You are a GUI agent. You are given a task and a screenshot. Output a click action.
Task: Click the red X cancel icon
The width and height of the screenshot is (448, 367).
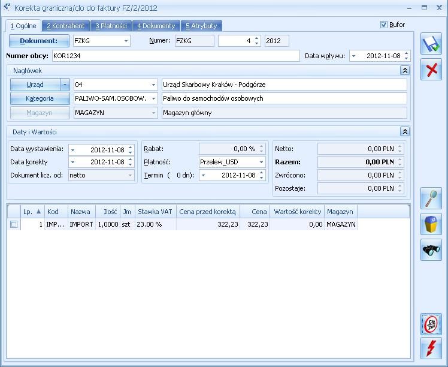[431, 71]
